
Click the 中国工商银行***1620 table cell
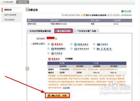tap(59, 24)
